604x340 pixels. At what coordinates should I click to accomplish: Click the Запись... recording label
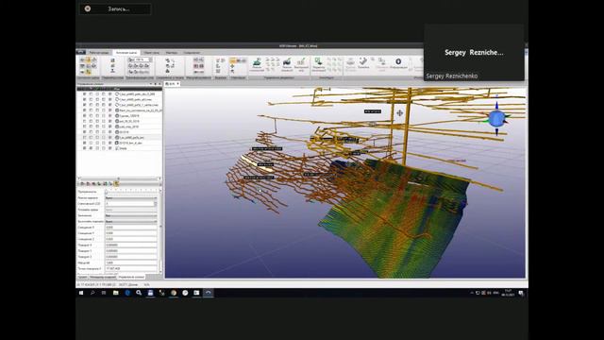click(118, 8)
